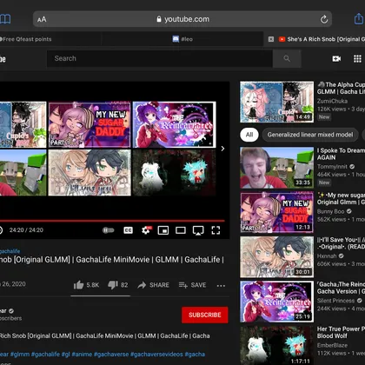The width and height of the screenshot is (365, 365).
Task: Switch to the #leo Discord tab
Action: pos(182,39)
